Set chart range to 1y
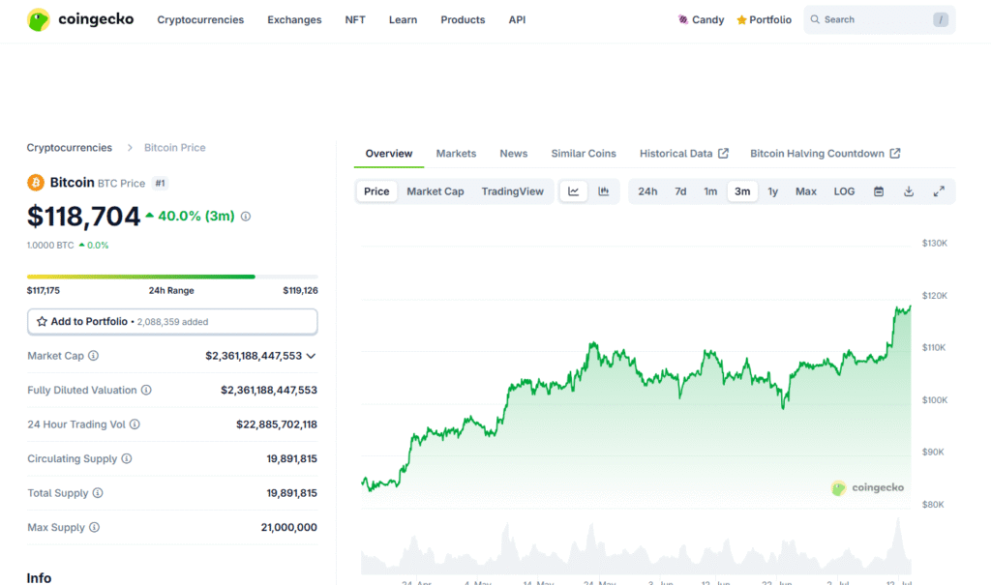The image size is (991, 585). (772, 191)
